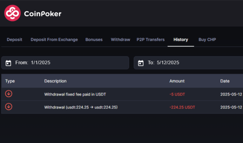Sort by the Description column header
The height and width of the screenshot is (143, 243).
[55, 81]
